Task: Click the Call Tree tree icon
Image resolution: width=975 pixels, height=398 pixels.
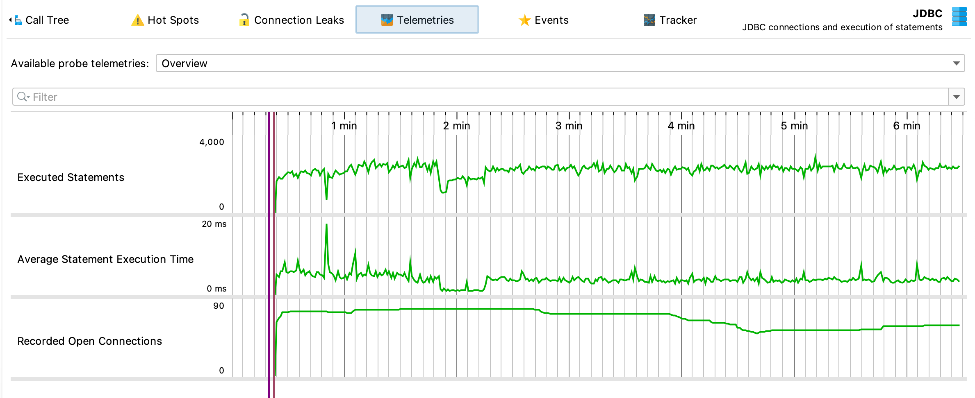Action: (x=18, y=20)
